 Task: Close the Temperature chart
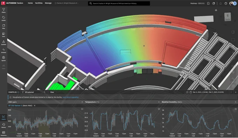coord(159,102)
